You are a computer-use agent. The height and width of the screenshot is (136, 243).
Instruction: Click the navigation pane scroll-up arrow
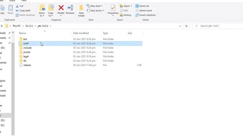click(13, 32)
